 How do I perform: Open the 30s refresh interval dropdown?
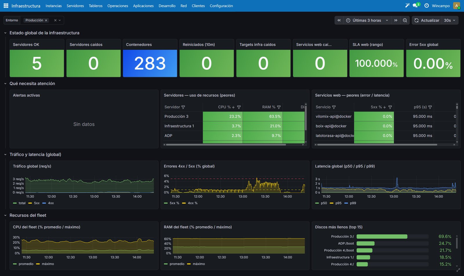pos(449,20)
